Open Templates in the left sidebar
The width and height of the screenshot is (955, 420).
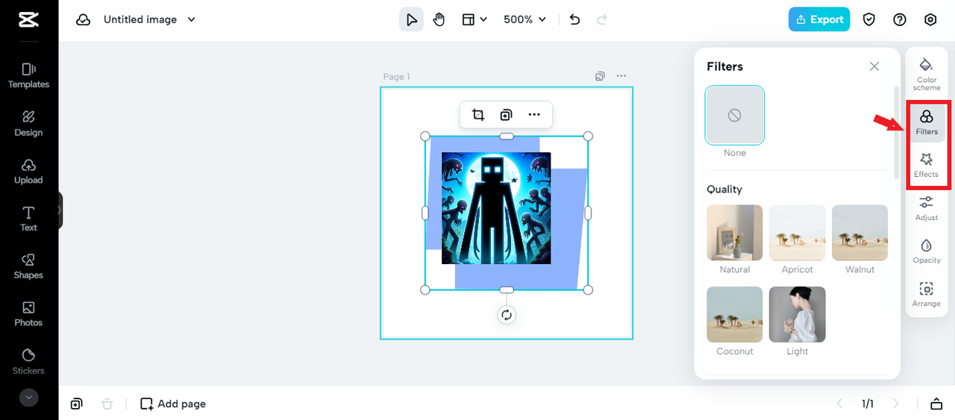(28, 75)
